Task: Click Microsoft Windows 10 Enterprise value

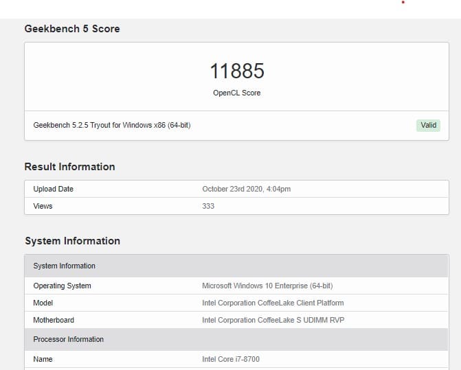Action: pos(267,286)
